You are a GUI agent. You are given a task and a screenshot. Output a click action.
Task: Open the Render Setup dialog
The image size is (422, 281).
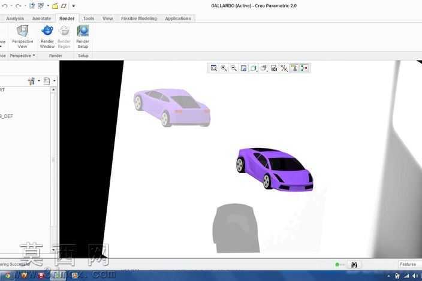(x=83, y=37)
